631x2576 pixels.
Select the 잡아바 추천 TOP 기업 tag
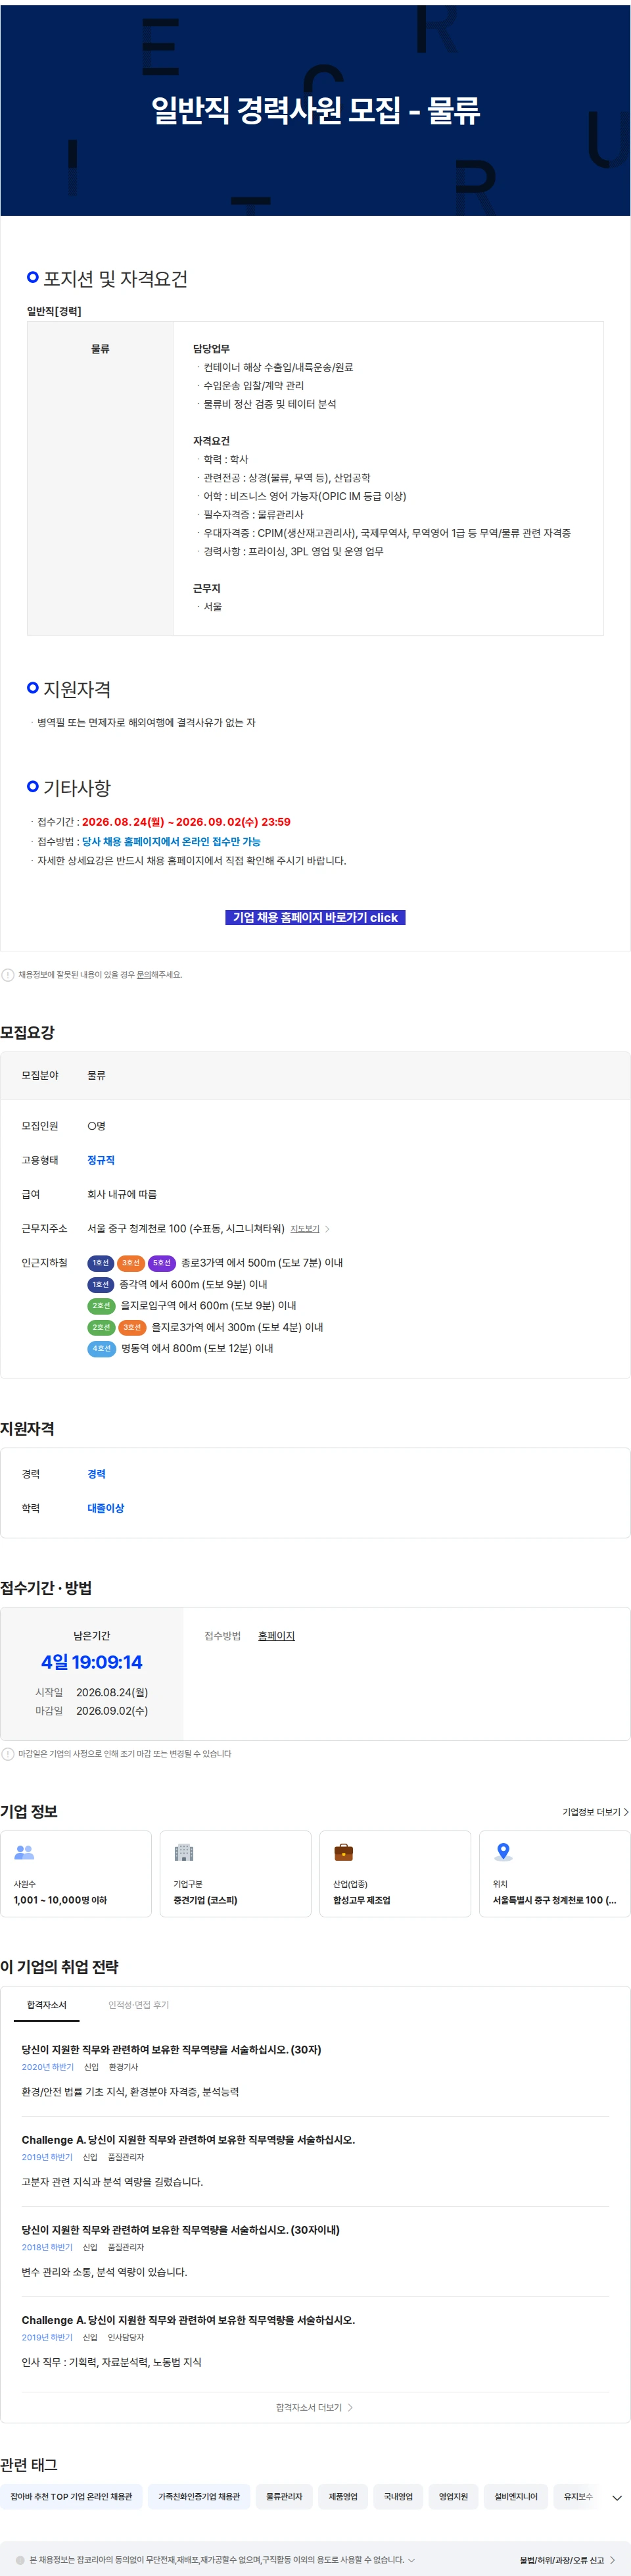[71, 2497]
